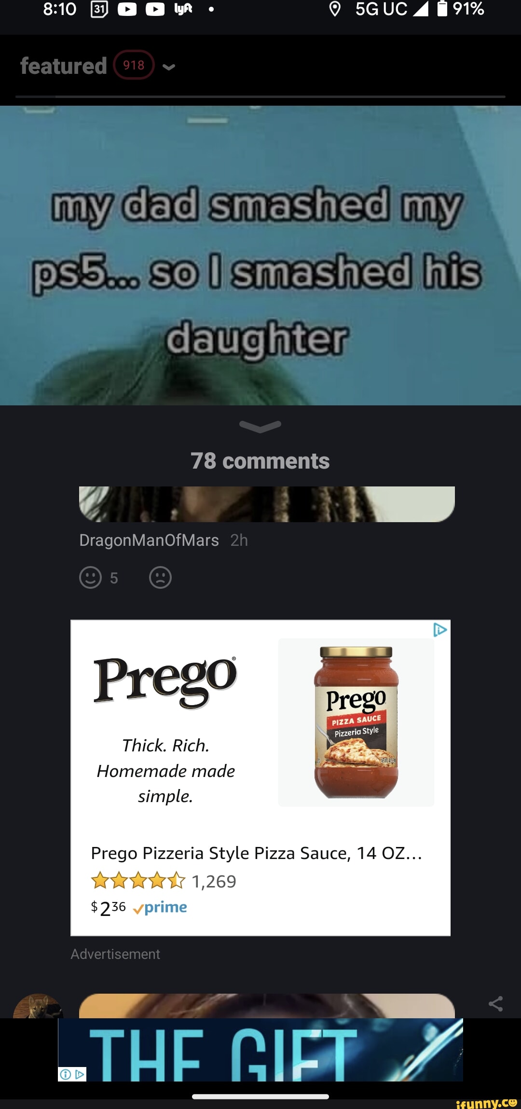Tap THE GIFT banner advertisement
Viewport: 521px width, 1109px height.
tap(260, 1050)
